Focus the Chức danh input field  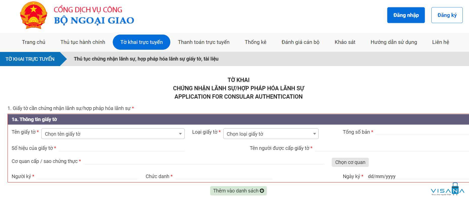(224, 176)
